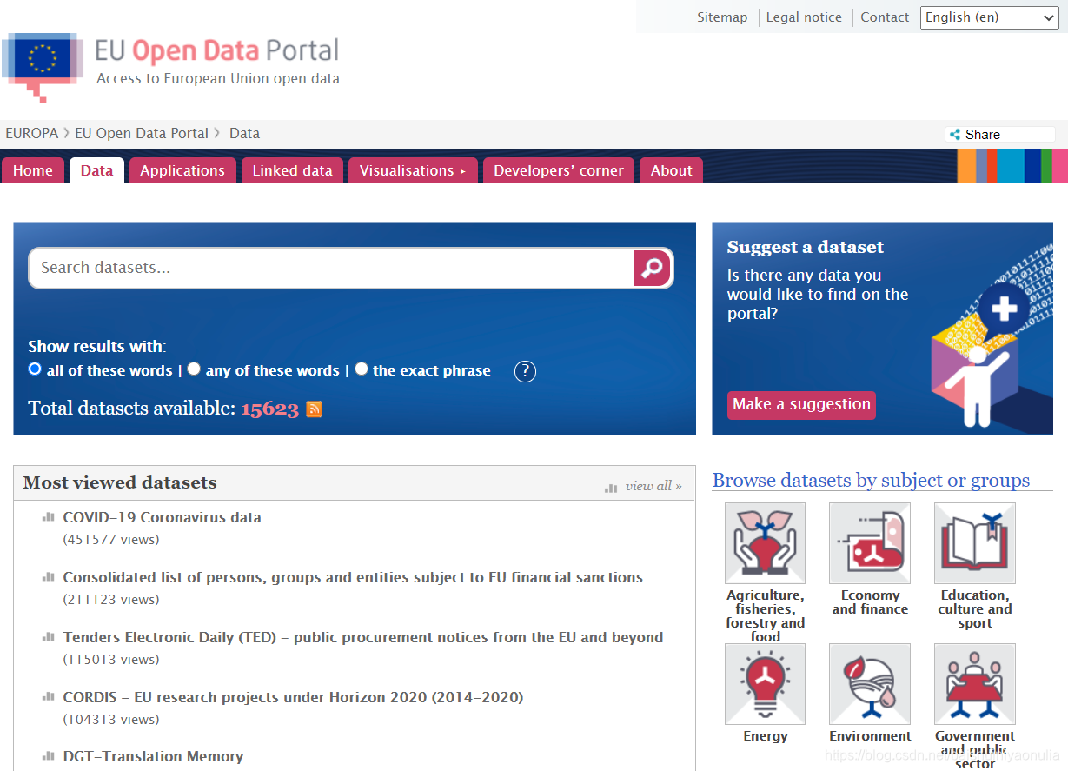Screen dimensions: 1068x771
Task: Open the Government and public sector icon
Action: [x=975, y=684]
